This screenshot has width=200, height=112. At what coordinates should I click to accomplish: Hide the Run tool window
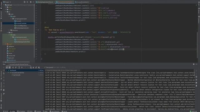click(197, 64)
